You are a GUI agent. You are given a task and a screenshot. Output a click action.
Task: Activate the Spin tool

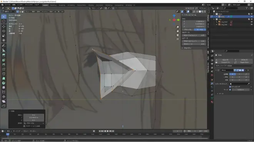click(x=4, y=83)
